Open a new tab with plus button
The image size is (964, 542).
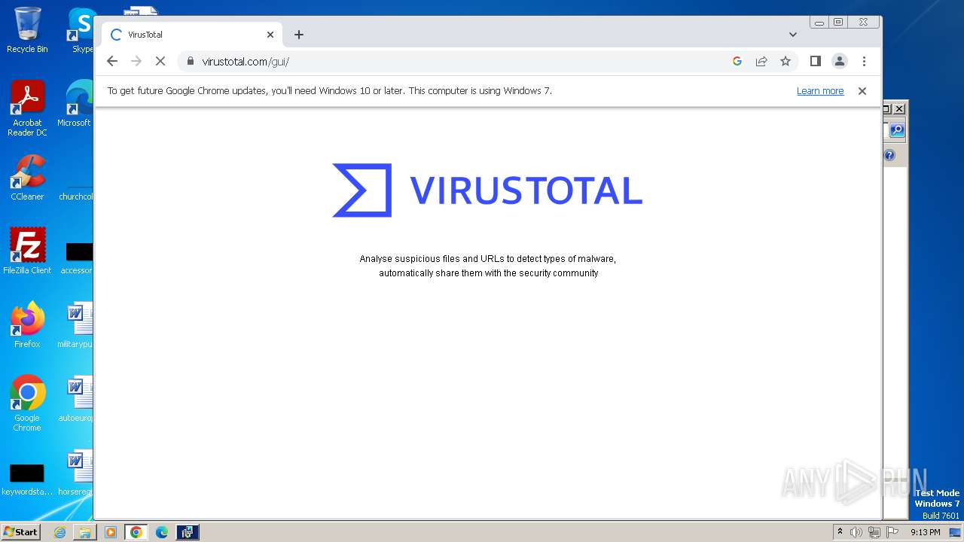[x=299, y=35]
